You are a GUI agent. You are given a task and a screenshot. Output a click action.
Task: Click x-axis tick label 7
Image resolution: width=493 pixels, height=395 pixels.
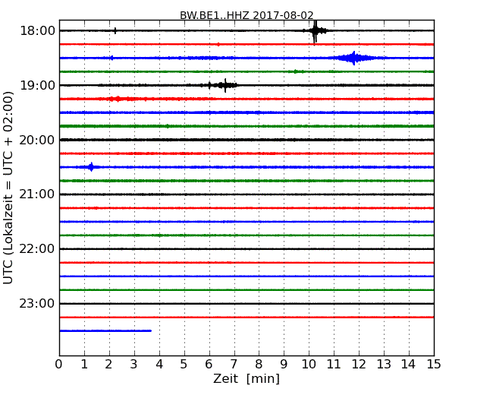point(234,364)
